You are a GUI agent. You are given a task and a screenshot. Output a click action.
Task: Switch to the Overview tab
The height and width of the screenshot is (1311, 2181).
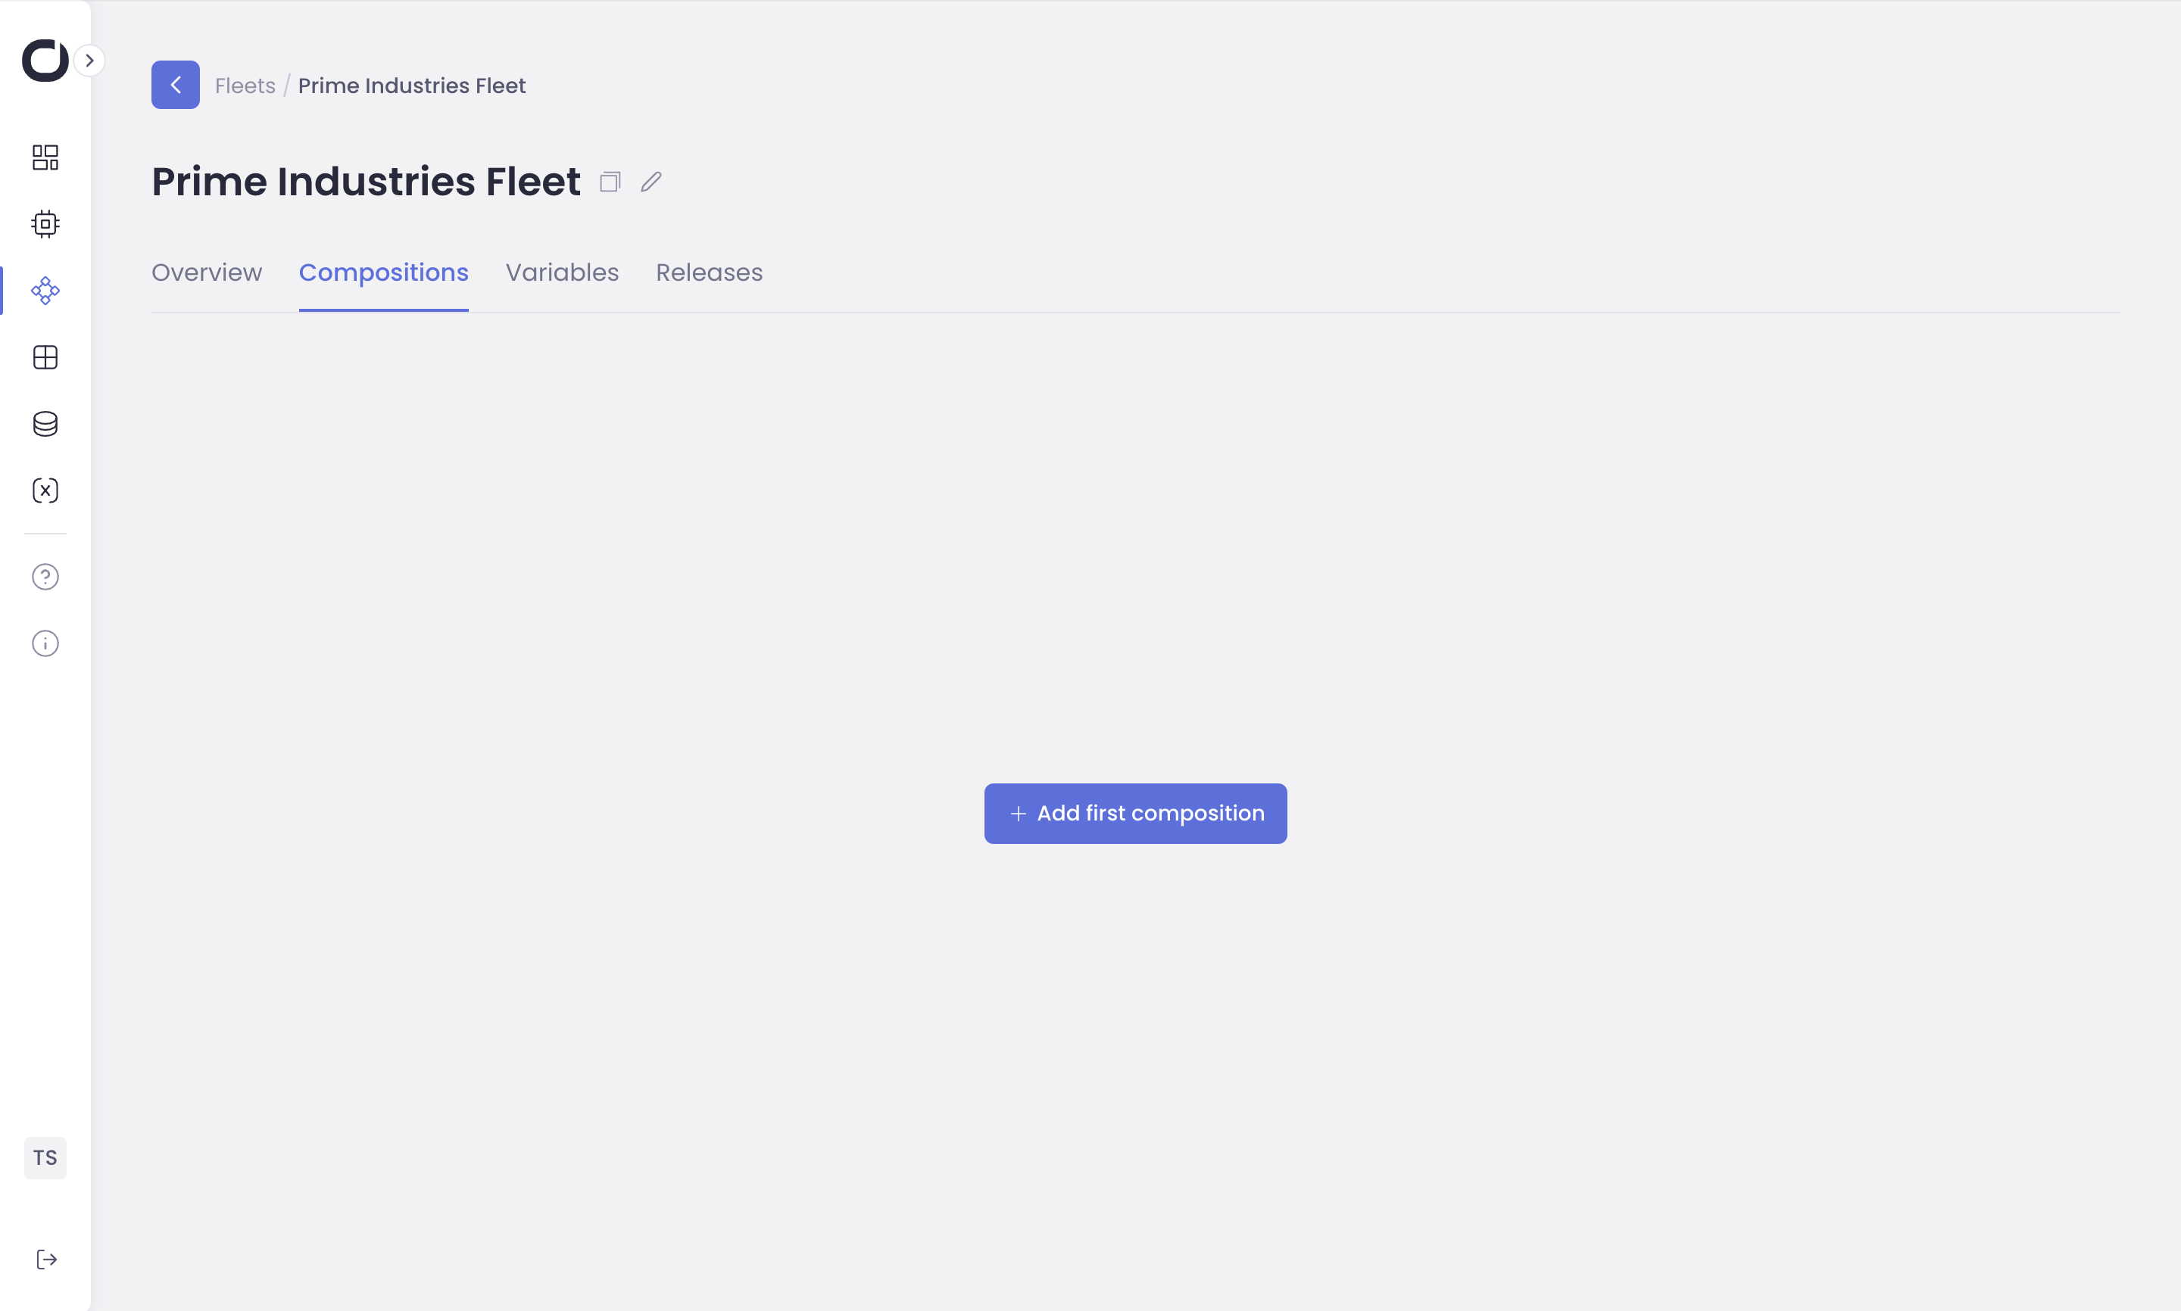click(207, 273)
